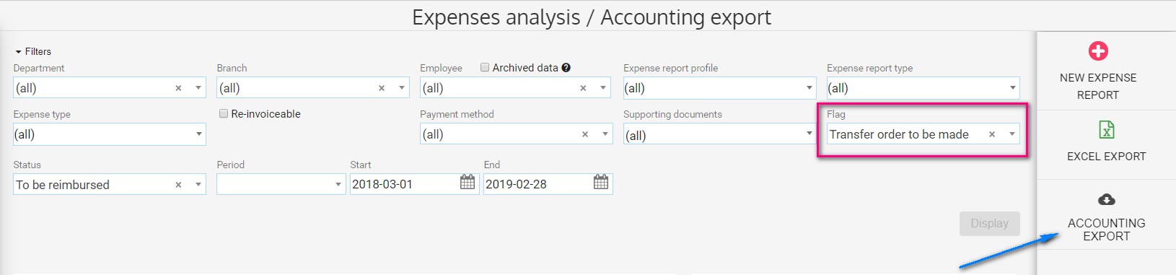
Task: Expand the Supporting documents dropdown
Action: coord(809,134)
